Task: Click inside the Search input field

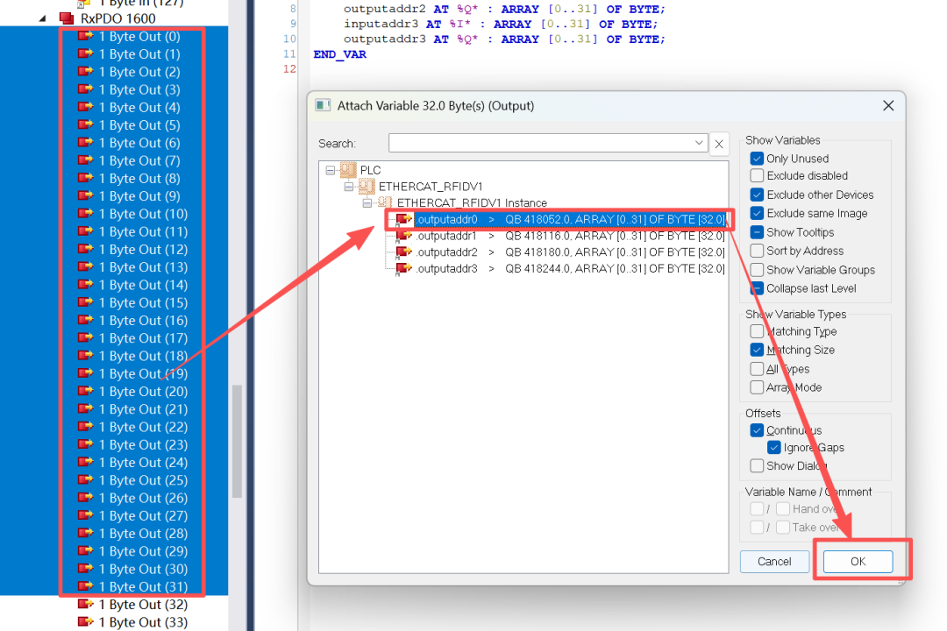Action: click(x=539, y=144)
